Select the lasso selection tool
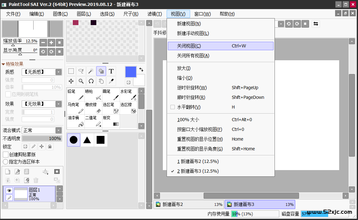Image resolution: width=358 pixels, height=220 pixels. click(x=81, y=71)
